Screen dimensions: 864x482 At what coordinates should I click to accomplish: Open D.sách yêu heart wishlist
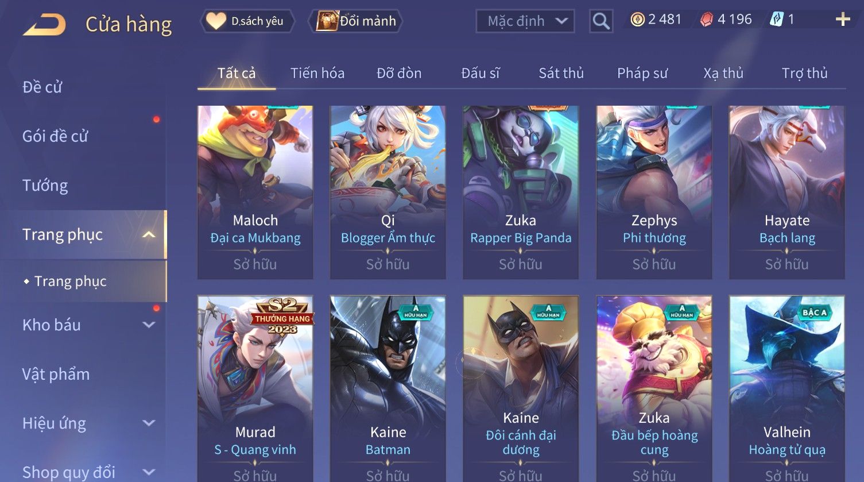[x=247, y=21]
